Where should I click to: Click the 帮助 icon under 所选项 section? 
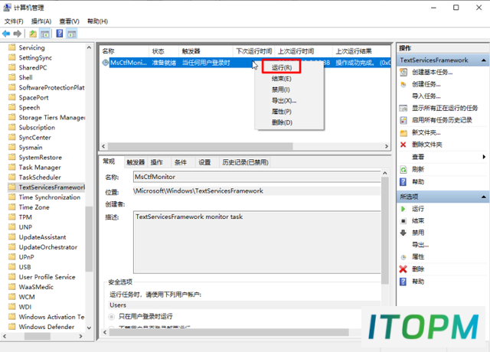(403, 282)
